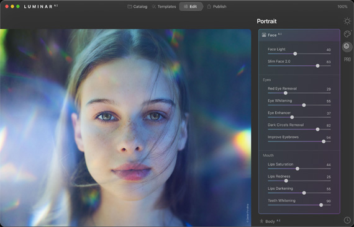The width and height of the screenshot is (354, 227).
Task: Click the Mouth section label
Action: [x=268, y=155]
